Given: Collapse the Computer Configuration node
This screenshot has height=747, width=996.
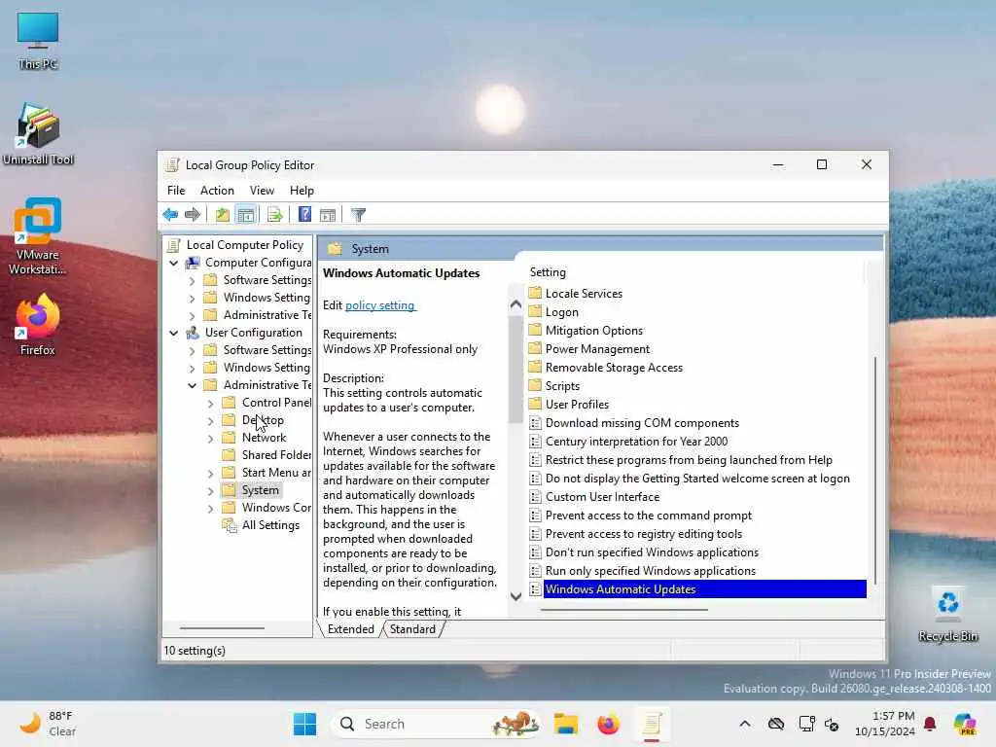Looking at the screenshot, I should click(173, 263).
